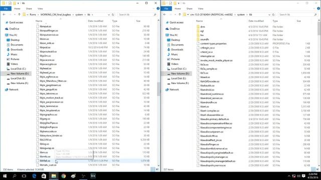This screenshot has width=321, height=180.
Task: Open the Home tab in right window
Action: (x=178, y=8)
